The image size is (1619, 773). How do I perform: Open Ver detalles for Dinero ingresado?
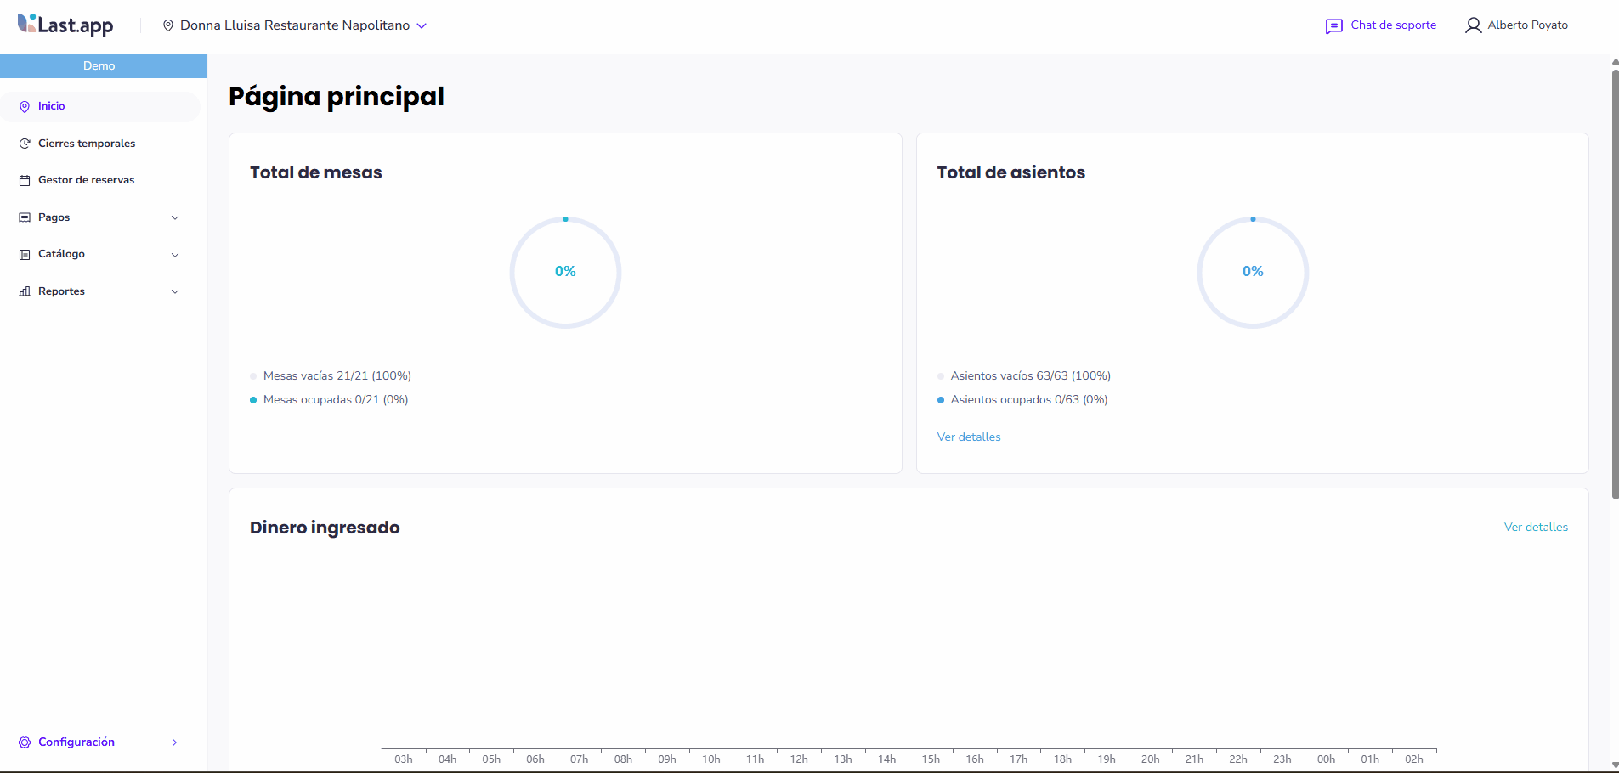coord(1535,527)
